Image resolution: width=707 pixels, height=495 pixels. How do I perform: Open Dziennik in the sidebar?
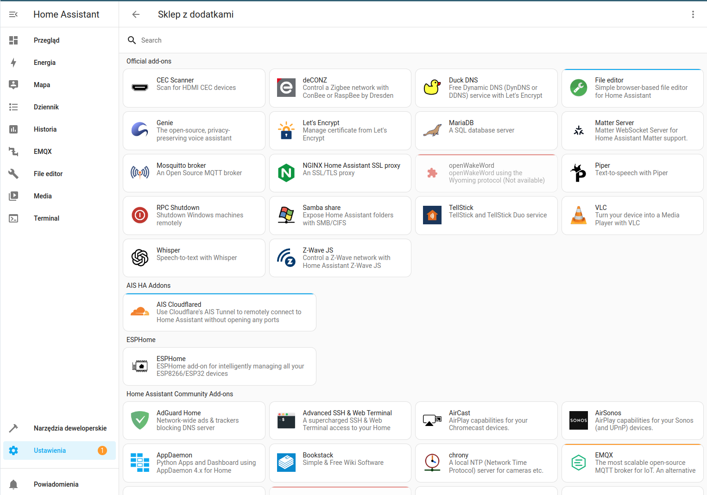click(x=59, y=107)
